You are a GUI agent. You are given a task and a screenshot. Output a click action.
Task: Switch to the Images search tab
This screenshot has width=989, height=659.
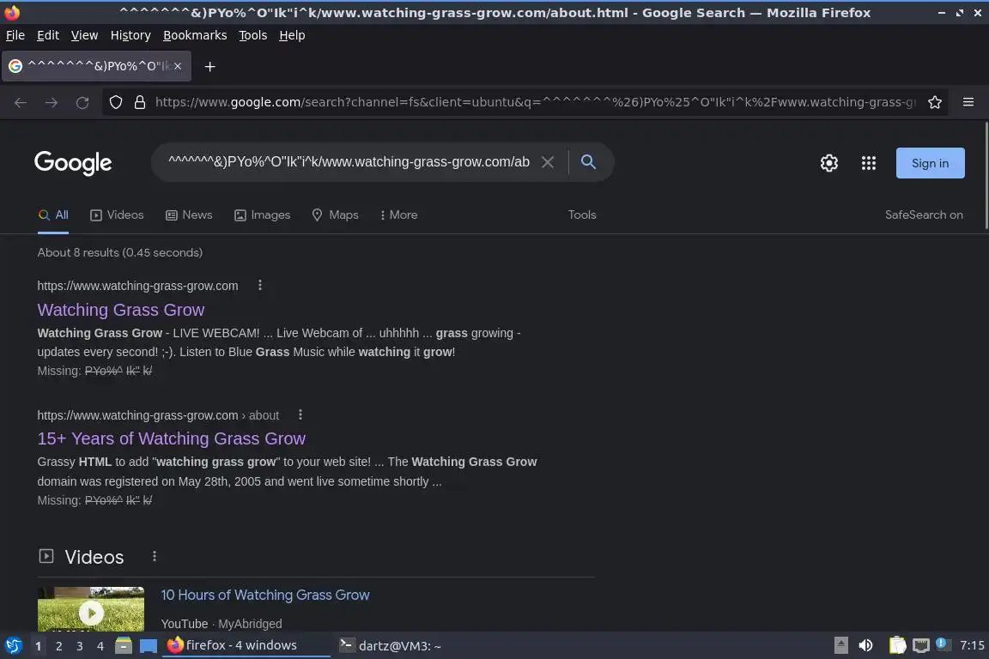(x=263, y=215)
